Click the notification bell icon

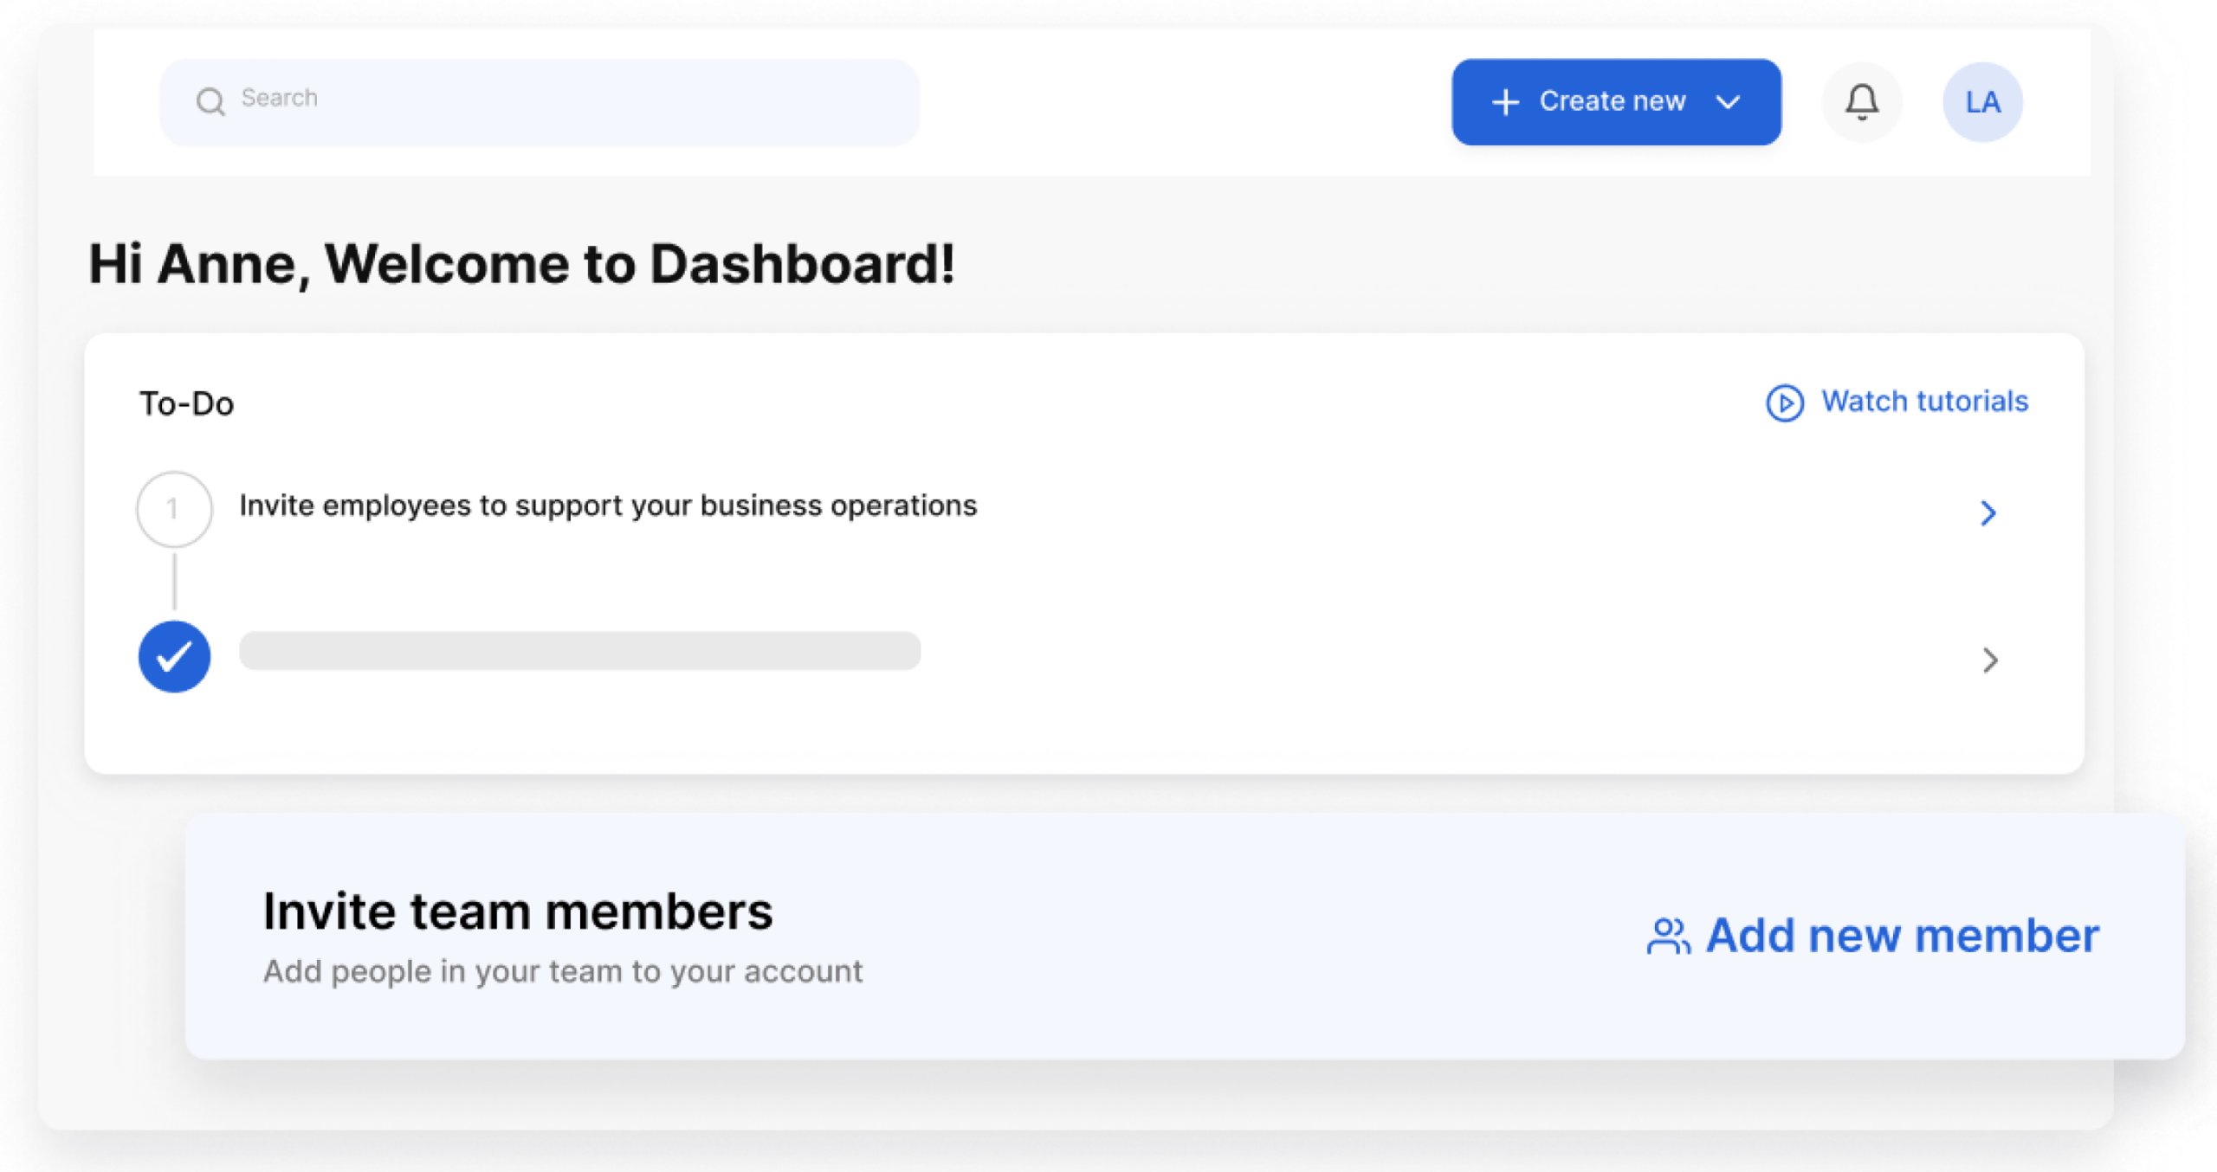(1861, 102)
